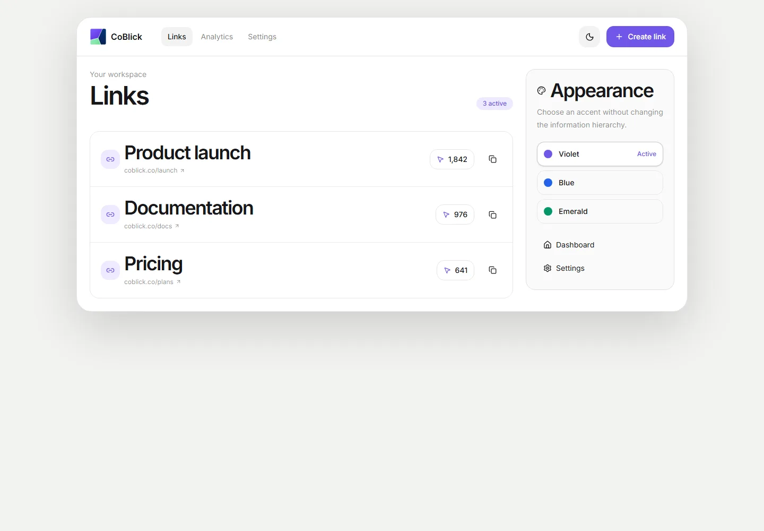Viewport: 764px width, 531px height.
Task: Copy the Pricing link
Action: pyautogui.click(x=492, y=270)
